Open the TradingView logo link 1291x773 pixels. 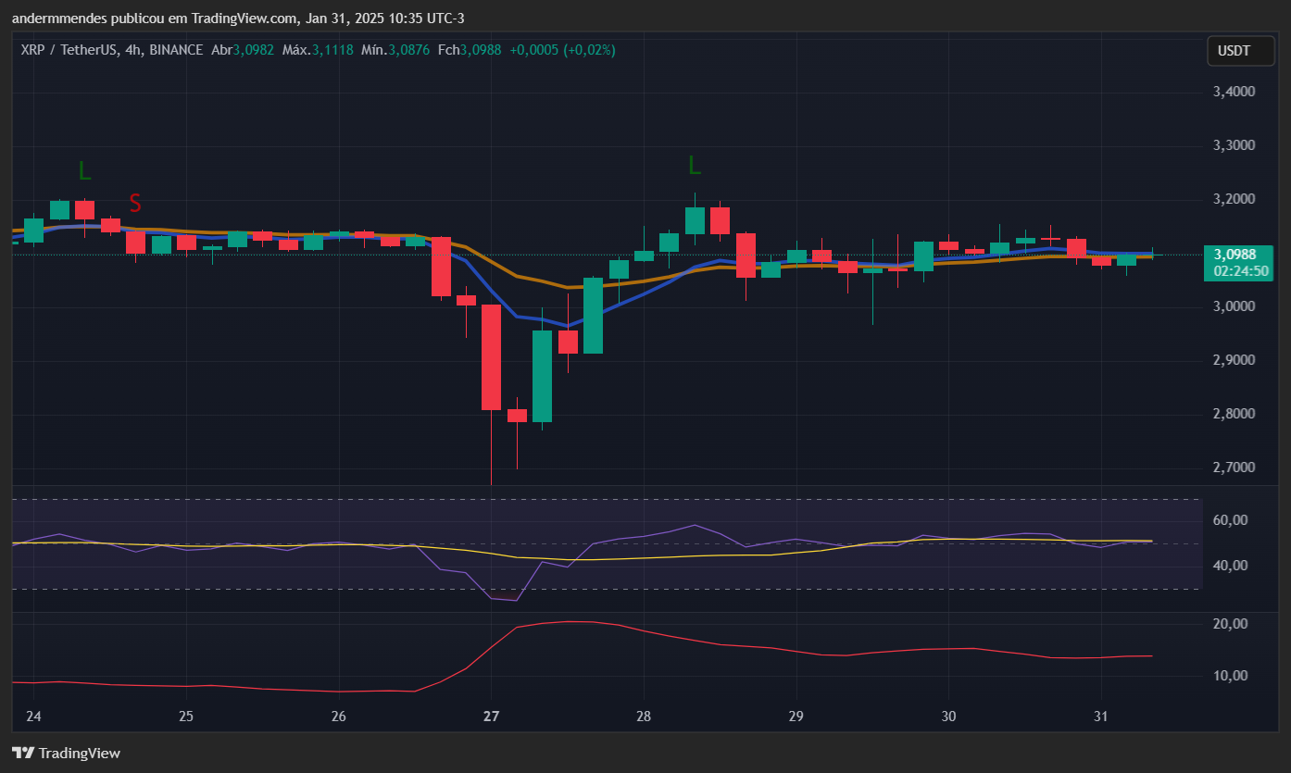(x=66, y=753)
